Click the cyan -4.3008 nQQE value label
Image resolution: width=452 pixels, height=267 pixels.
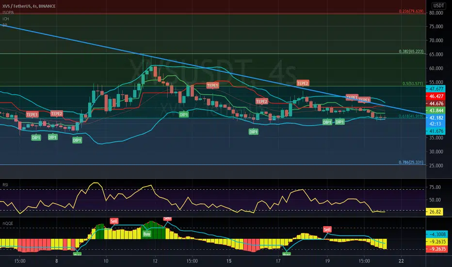pos(436,234)
